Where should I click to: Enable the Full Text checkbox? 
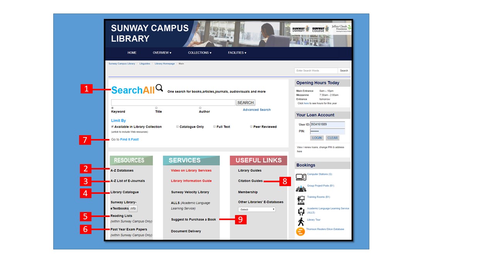(215, 126)
